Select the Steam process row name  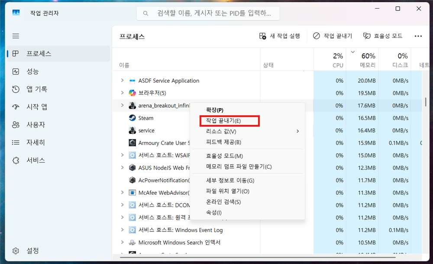click(x=146, y=118)
